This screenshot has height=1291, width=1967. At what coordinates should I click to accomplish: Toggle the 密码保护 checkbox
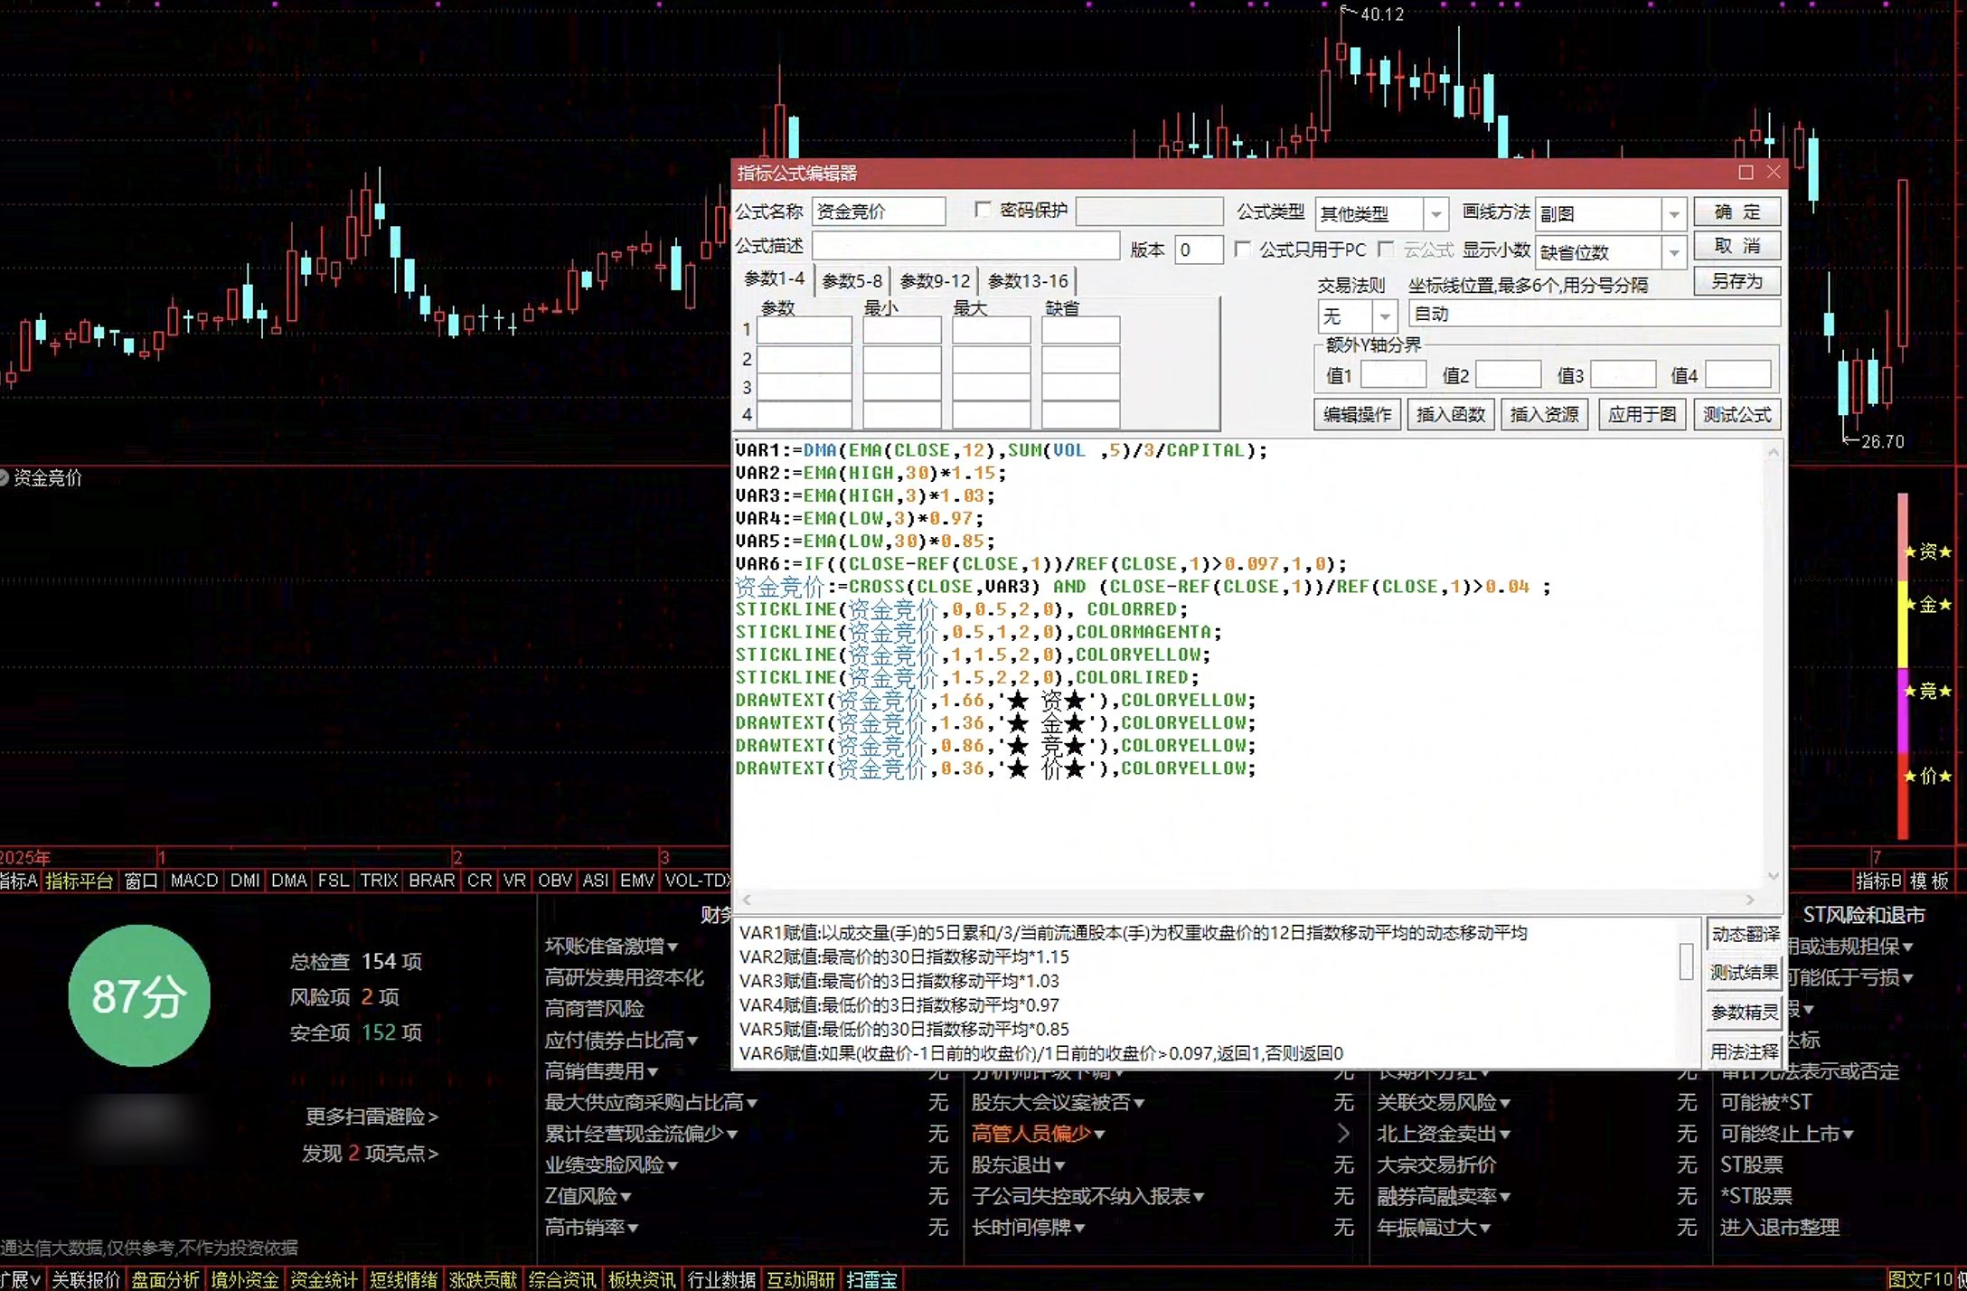pos(983,210)
